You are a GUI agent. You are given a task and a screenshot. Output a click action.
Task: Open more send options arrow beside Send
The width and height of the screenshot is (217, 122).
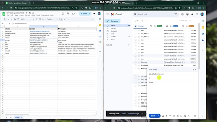click(159, 116)
